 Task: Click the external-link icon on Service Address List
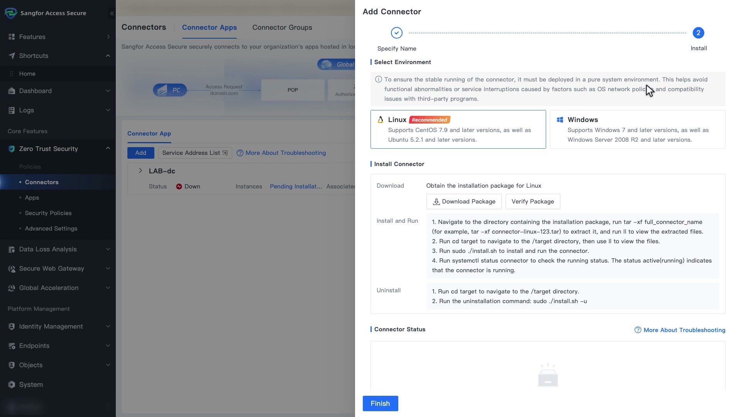click(x=225, y=153)
